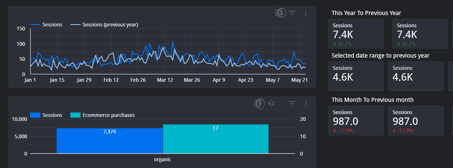This screenshot has width=453, height=168.
Task: Open the line chart's three-dot menu
Action: 306,13
